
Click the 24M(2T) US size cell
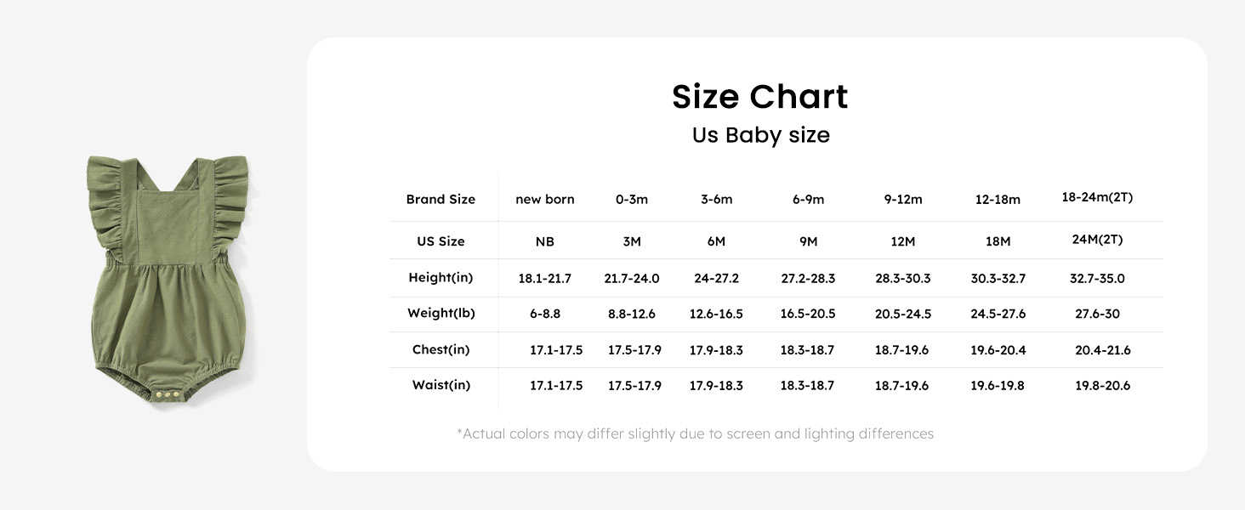(x=1097, y=240)
